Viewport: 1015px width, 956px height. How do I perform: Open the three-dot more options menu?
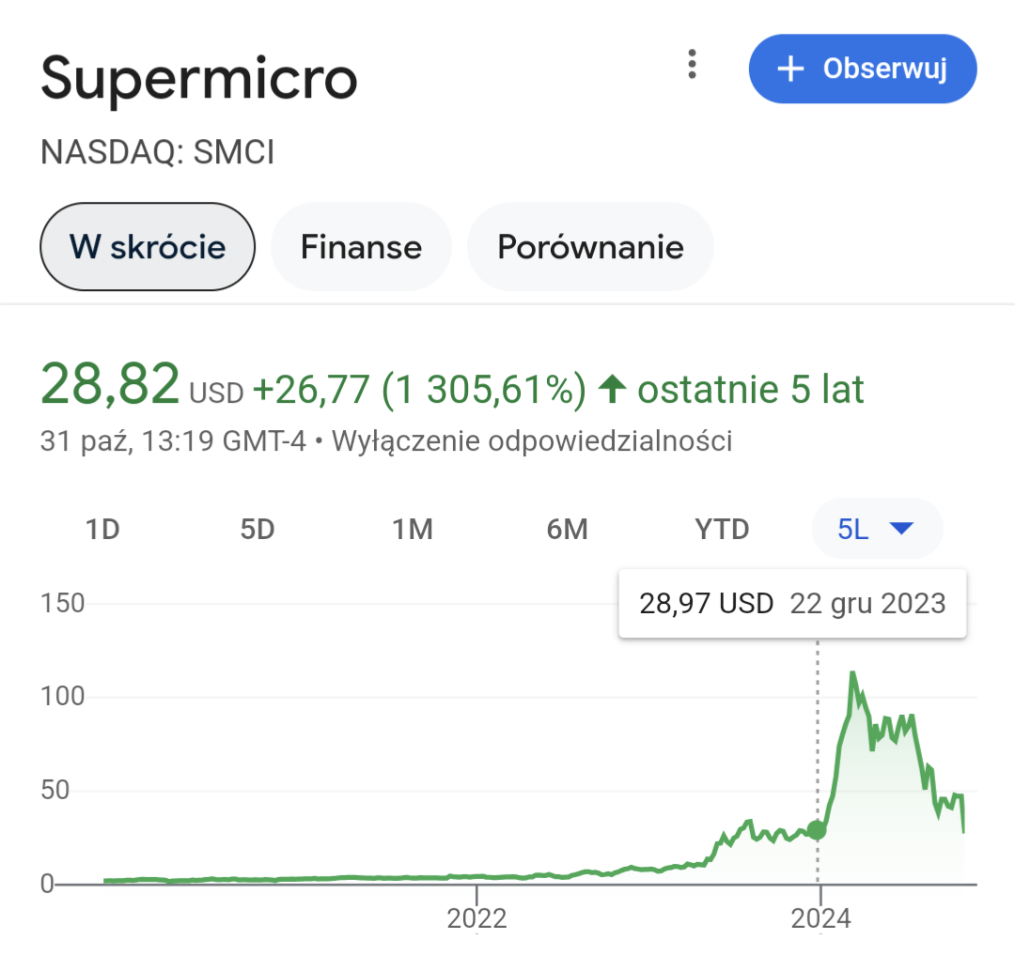[x=692, y=65]
